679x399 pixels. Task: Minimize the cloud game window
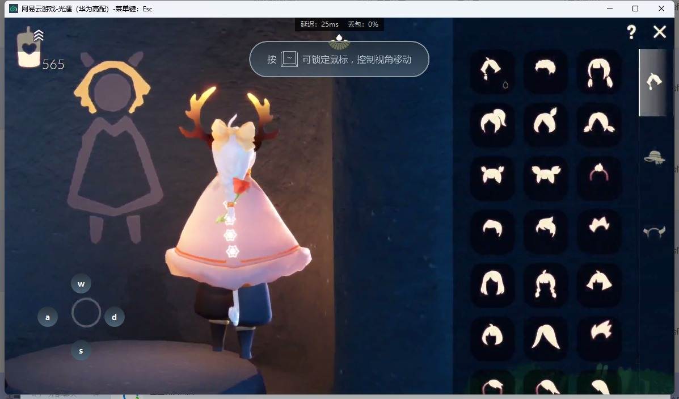[x=610, y=9]
